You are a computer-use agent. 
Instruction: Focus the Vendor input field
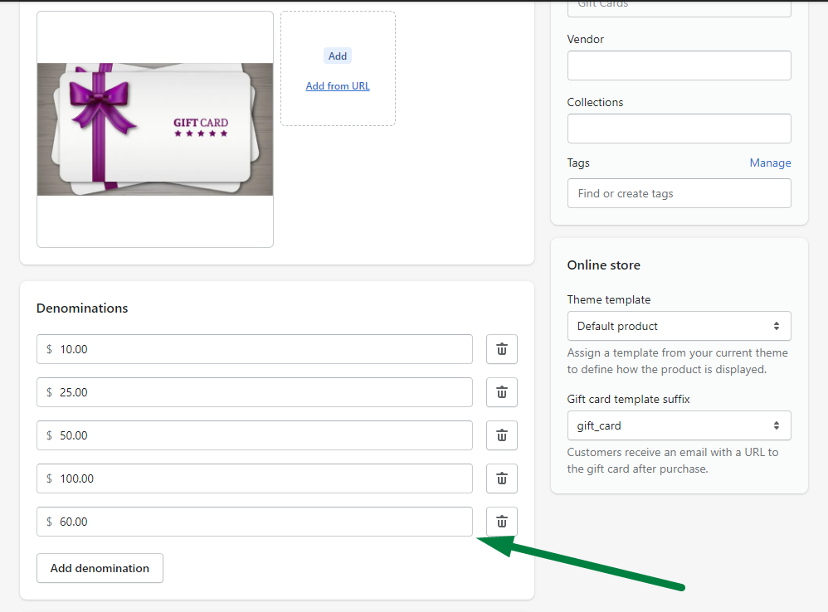tap(679, 66)
